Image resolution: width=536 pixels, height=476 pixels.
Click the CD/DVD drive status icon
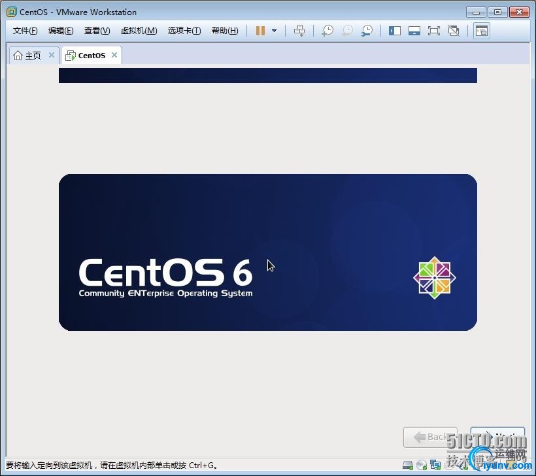click(x=422, y=466)
